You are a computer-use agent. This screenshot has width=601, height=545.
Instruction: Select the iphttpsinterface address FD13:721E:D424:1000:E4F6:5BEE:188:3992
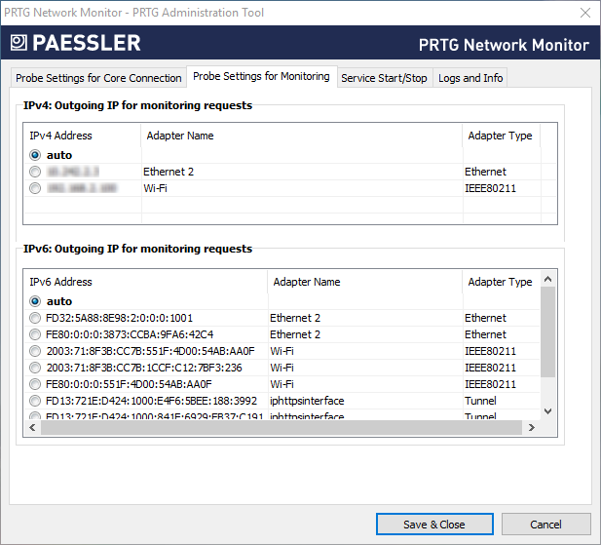(x=36, y=401)
